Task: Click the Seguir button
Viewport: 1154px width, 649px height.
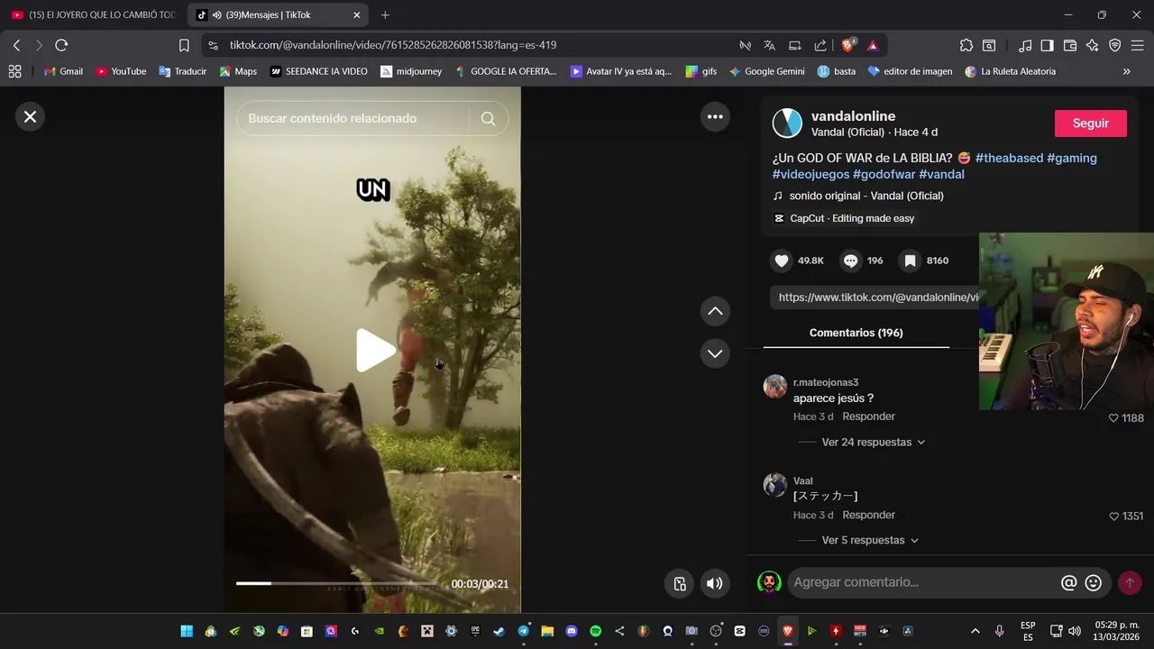Action: point(1091,123)
